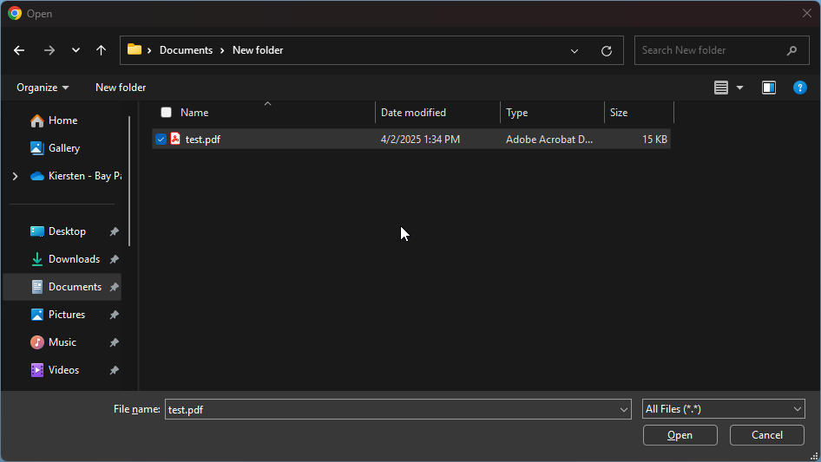This screenshot has height=462, width=821.
Task: Open Videos in the navigation pane
Action: point(62,370)
